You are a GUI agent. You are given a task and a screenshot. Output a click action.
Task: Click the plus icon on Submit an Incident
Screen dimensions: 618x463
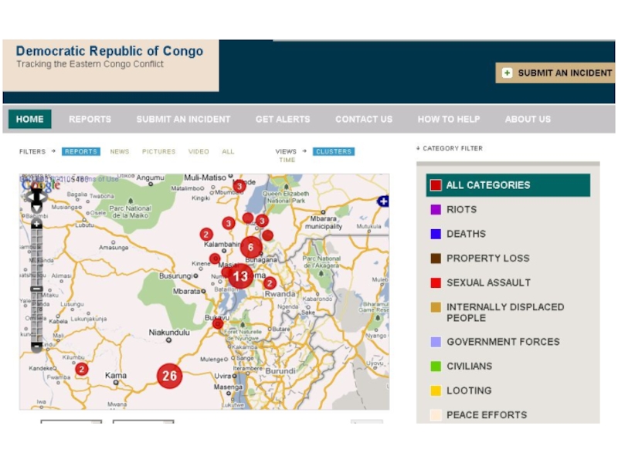click(x=507, y=73)
